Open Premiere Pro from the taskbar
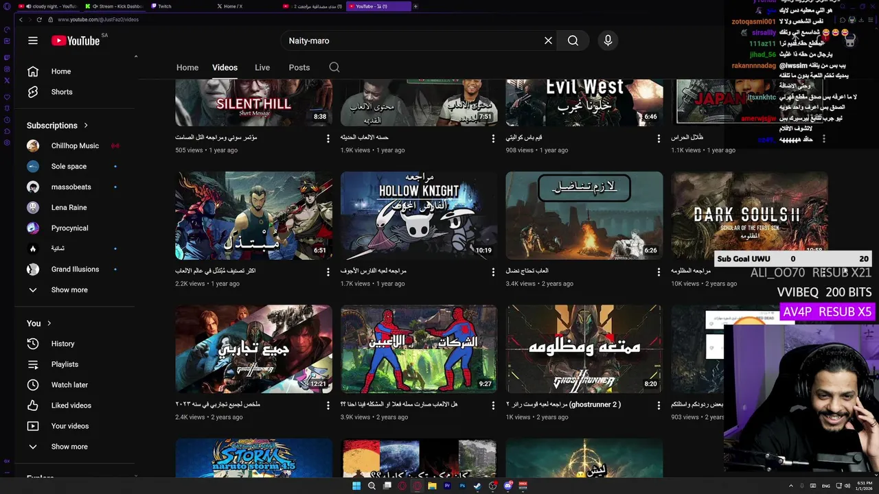 447,486
